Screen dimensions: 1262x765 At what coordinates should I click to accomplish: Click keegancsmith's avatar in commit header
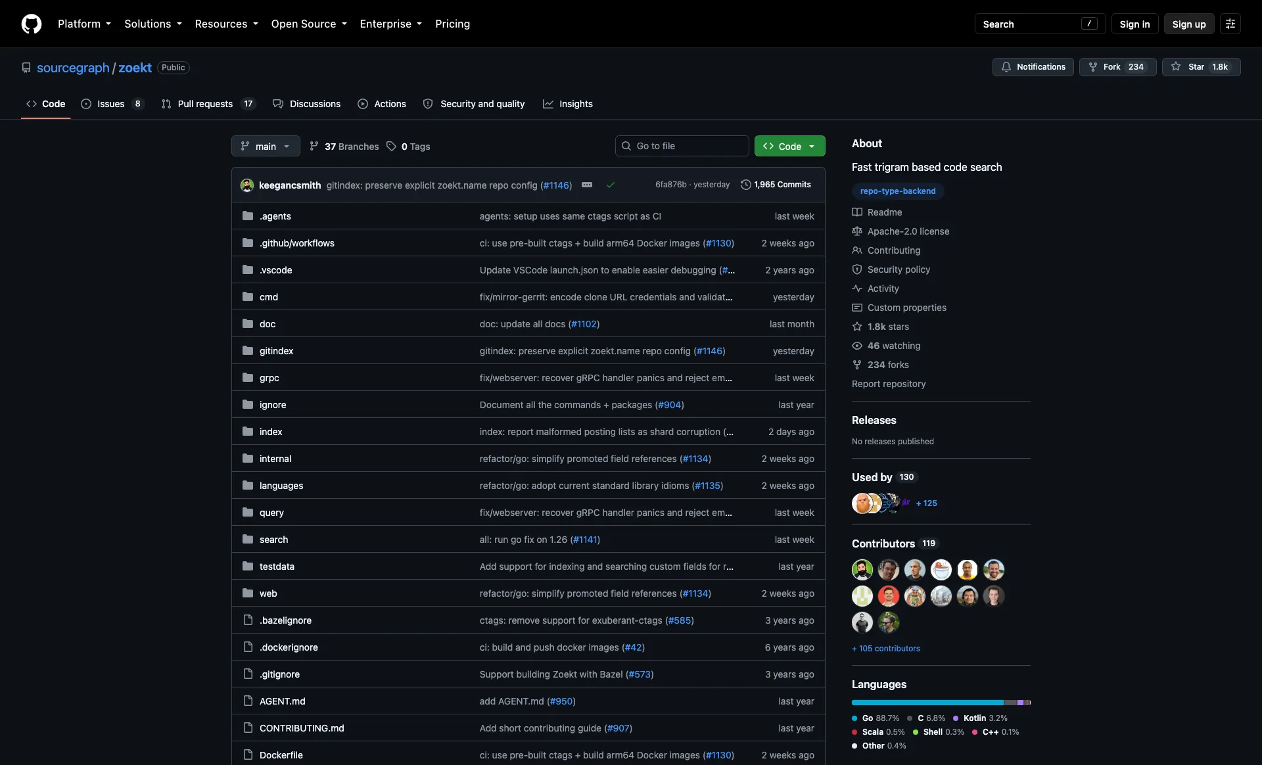(247, 185)
